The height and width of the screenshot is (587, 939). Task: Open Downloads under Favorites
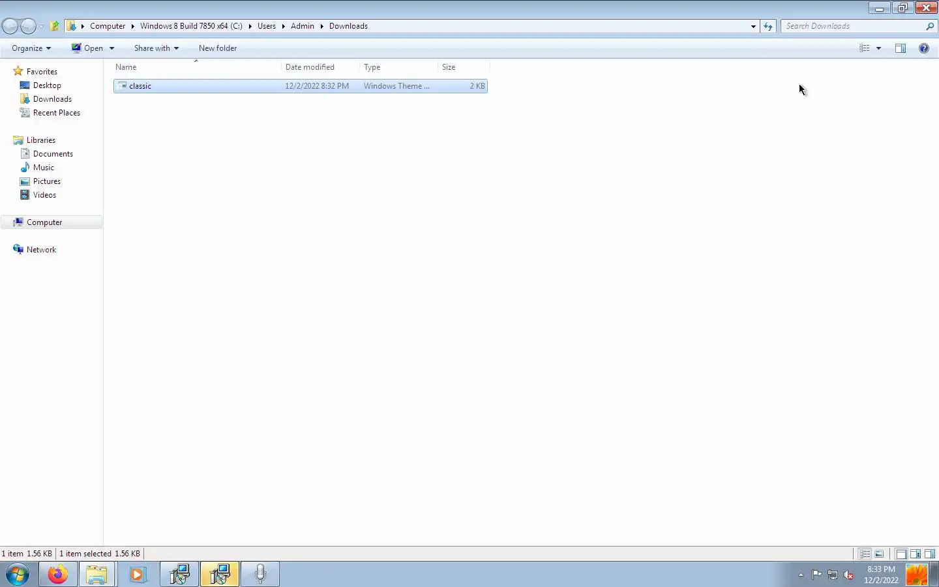click(x=52, y=99)
